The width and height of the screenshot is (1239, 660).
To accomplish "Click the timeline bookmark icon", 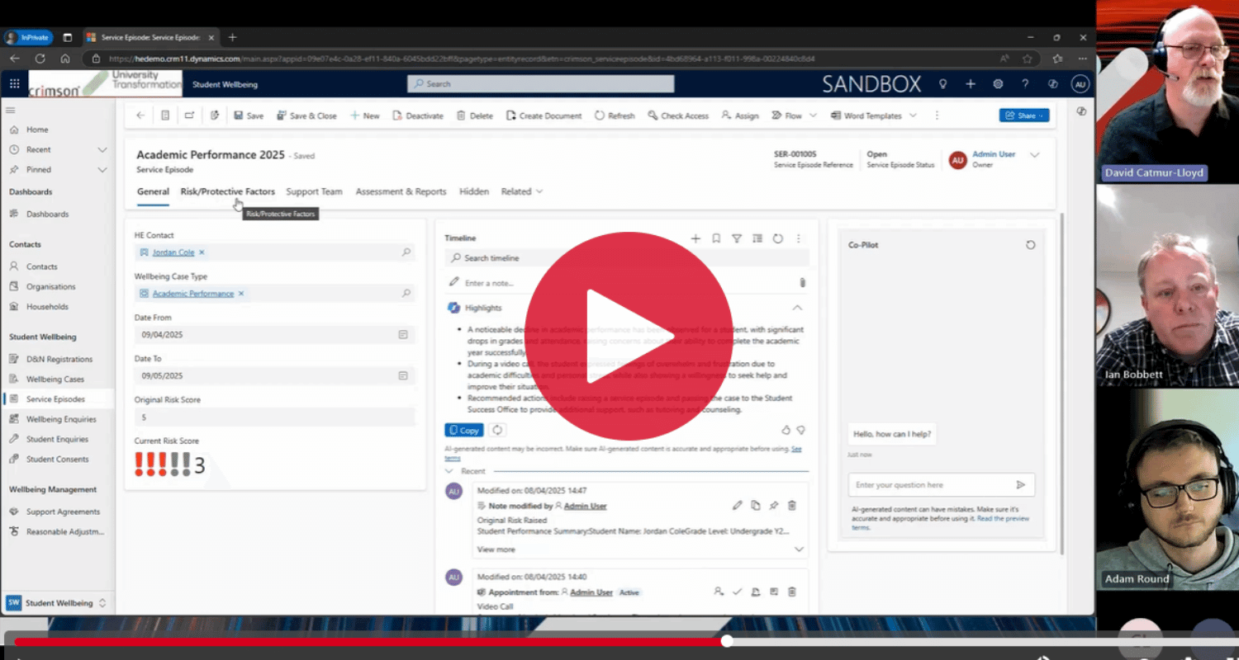I will point(716,238).
